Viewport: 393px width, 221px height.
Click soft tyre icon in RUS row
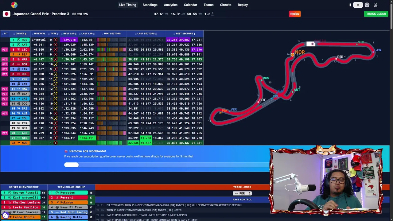[55, 40]
